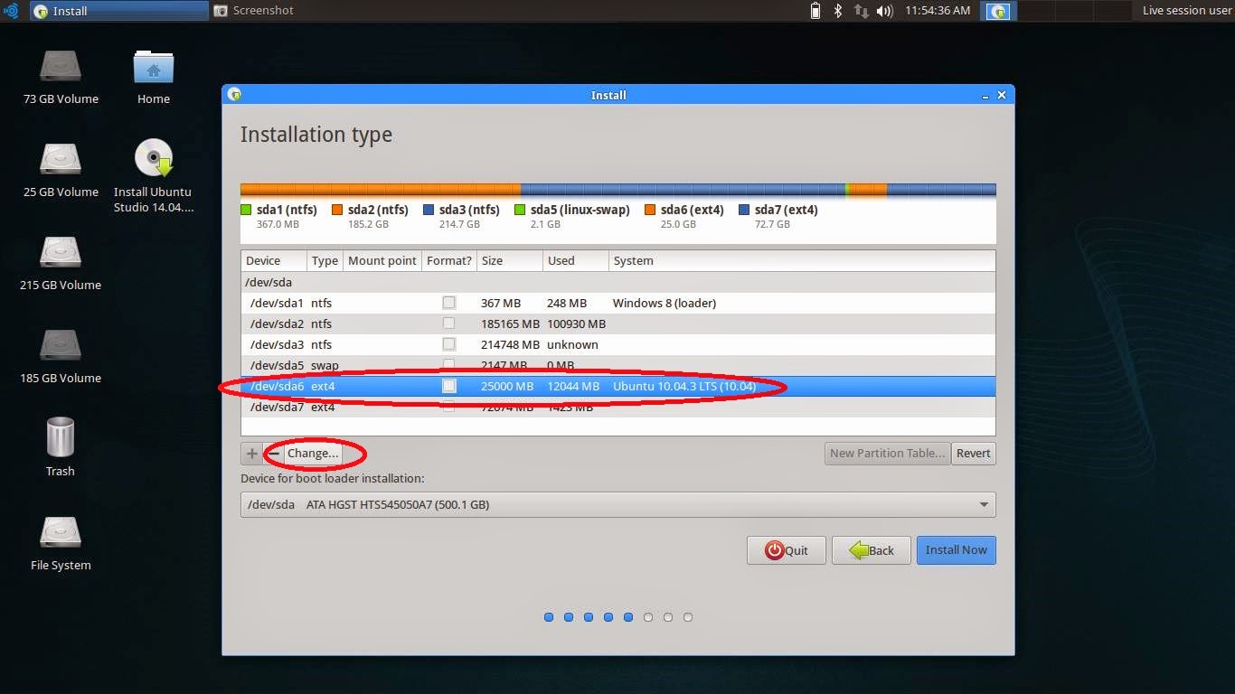Click the minus icon to delete partition
This screenshot has width=1235, height=694.
pyautogui.click(x=273, y=454)
